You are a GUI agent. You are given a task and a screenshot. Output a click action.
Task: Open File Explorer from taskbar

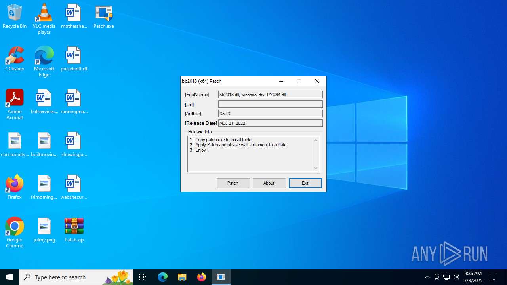click(182, 277)
